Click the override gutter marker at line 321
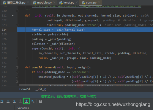The image size is (153, 110). 13,16
